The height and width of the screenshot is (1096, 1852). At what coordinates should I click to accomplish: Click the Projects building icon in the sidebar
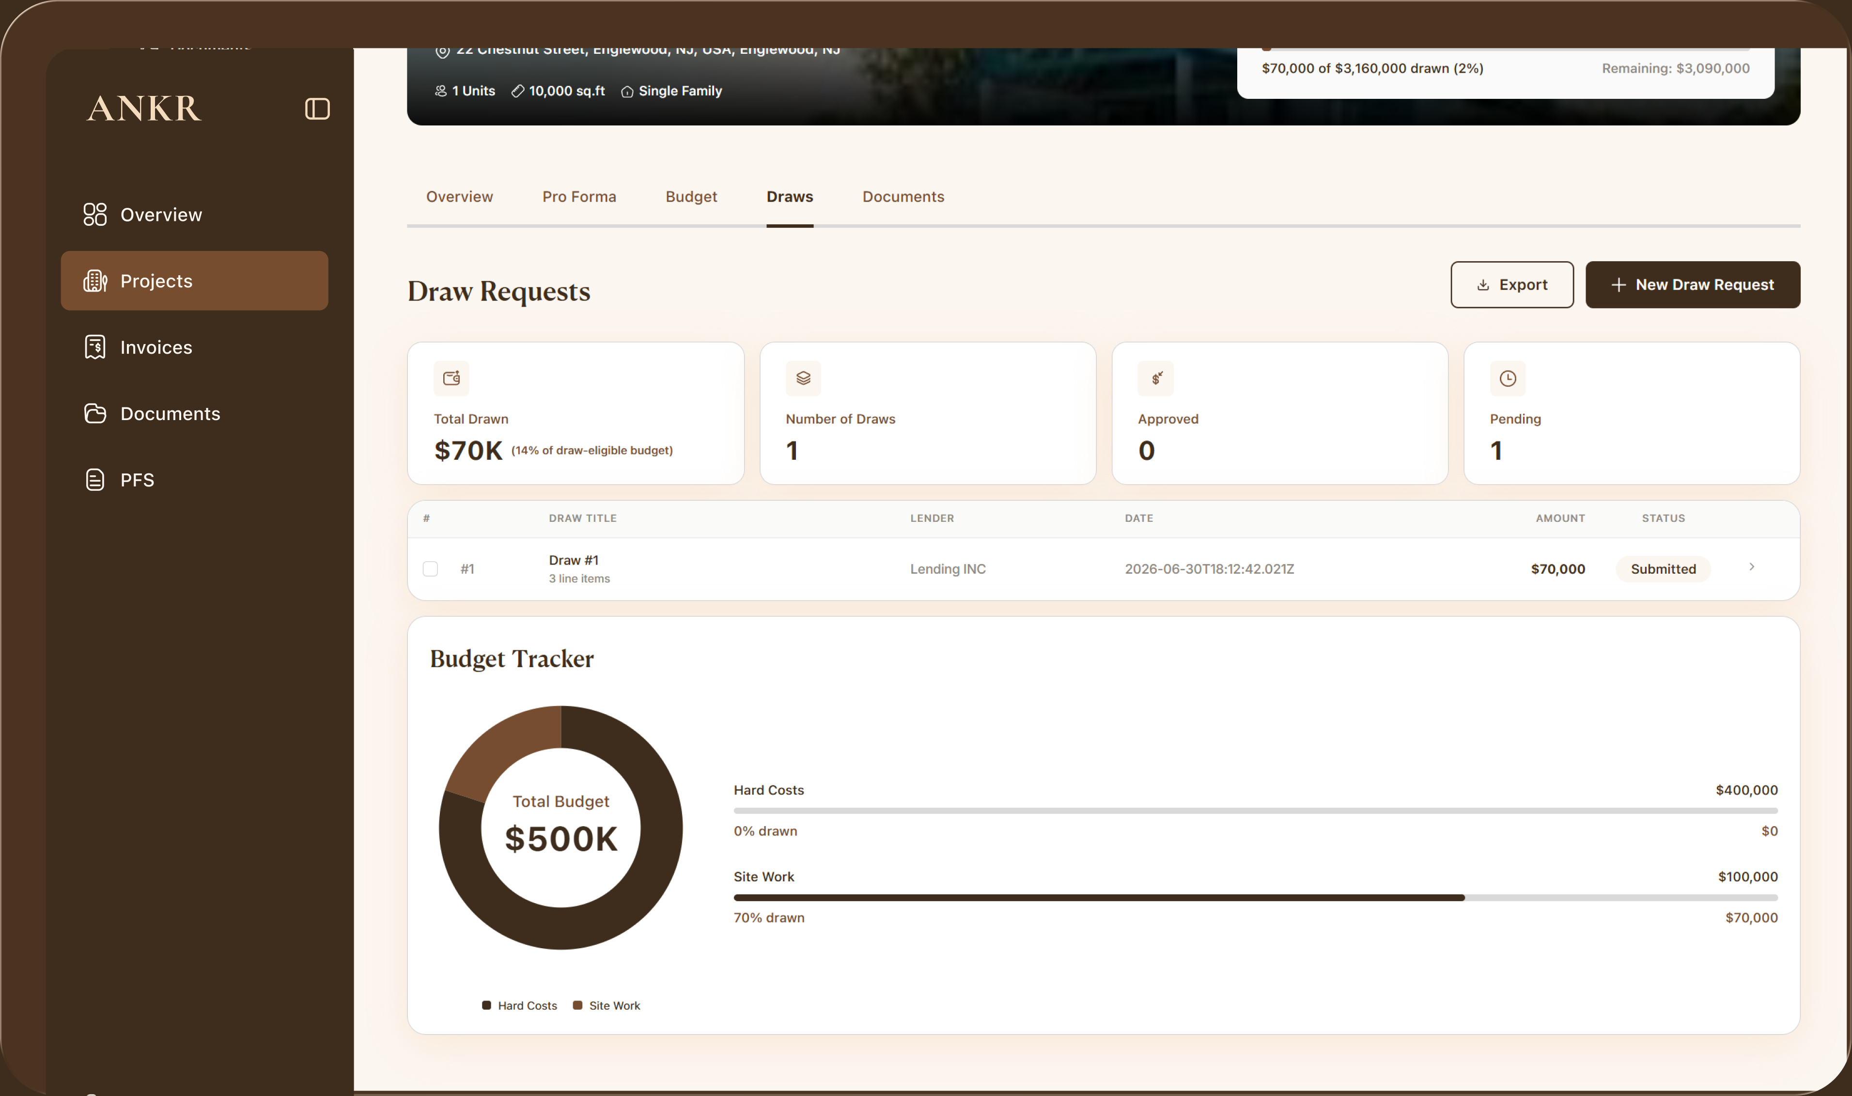[x=94, y=281]
